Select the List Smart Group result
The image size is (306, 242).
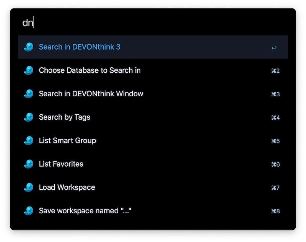pyautogui.click(x=153, y=141)
